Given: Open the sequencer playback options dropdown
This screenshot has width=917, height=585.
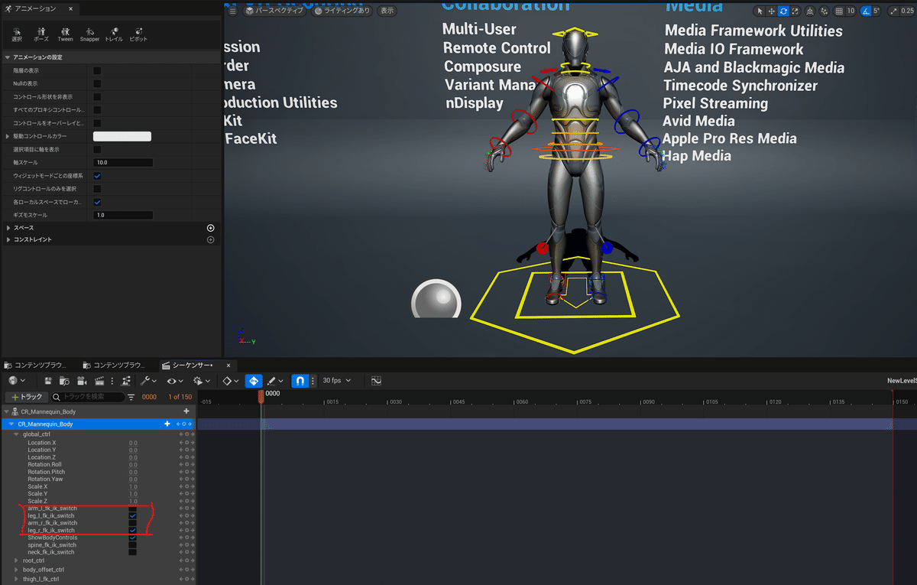Looking at the screenshot, I should (x=202, y=380).
